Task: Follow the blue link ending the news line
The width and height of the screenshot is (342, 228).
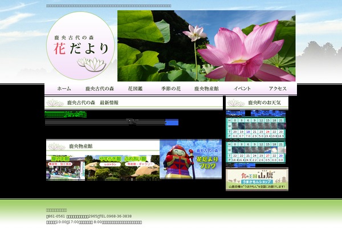Action: pyautogui.click(x=172, y=123)
